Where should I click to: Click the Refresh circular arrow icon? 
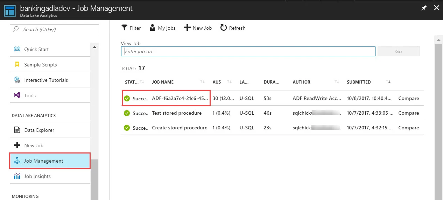tap(224, 28)
